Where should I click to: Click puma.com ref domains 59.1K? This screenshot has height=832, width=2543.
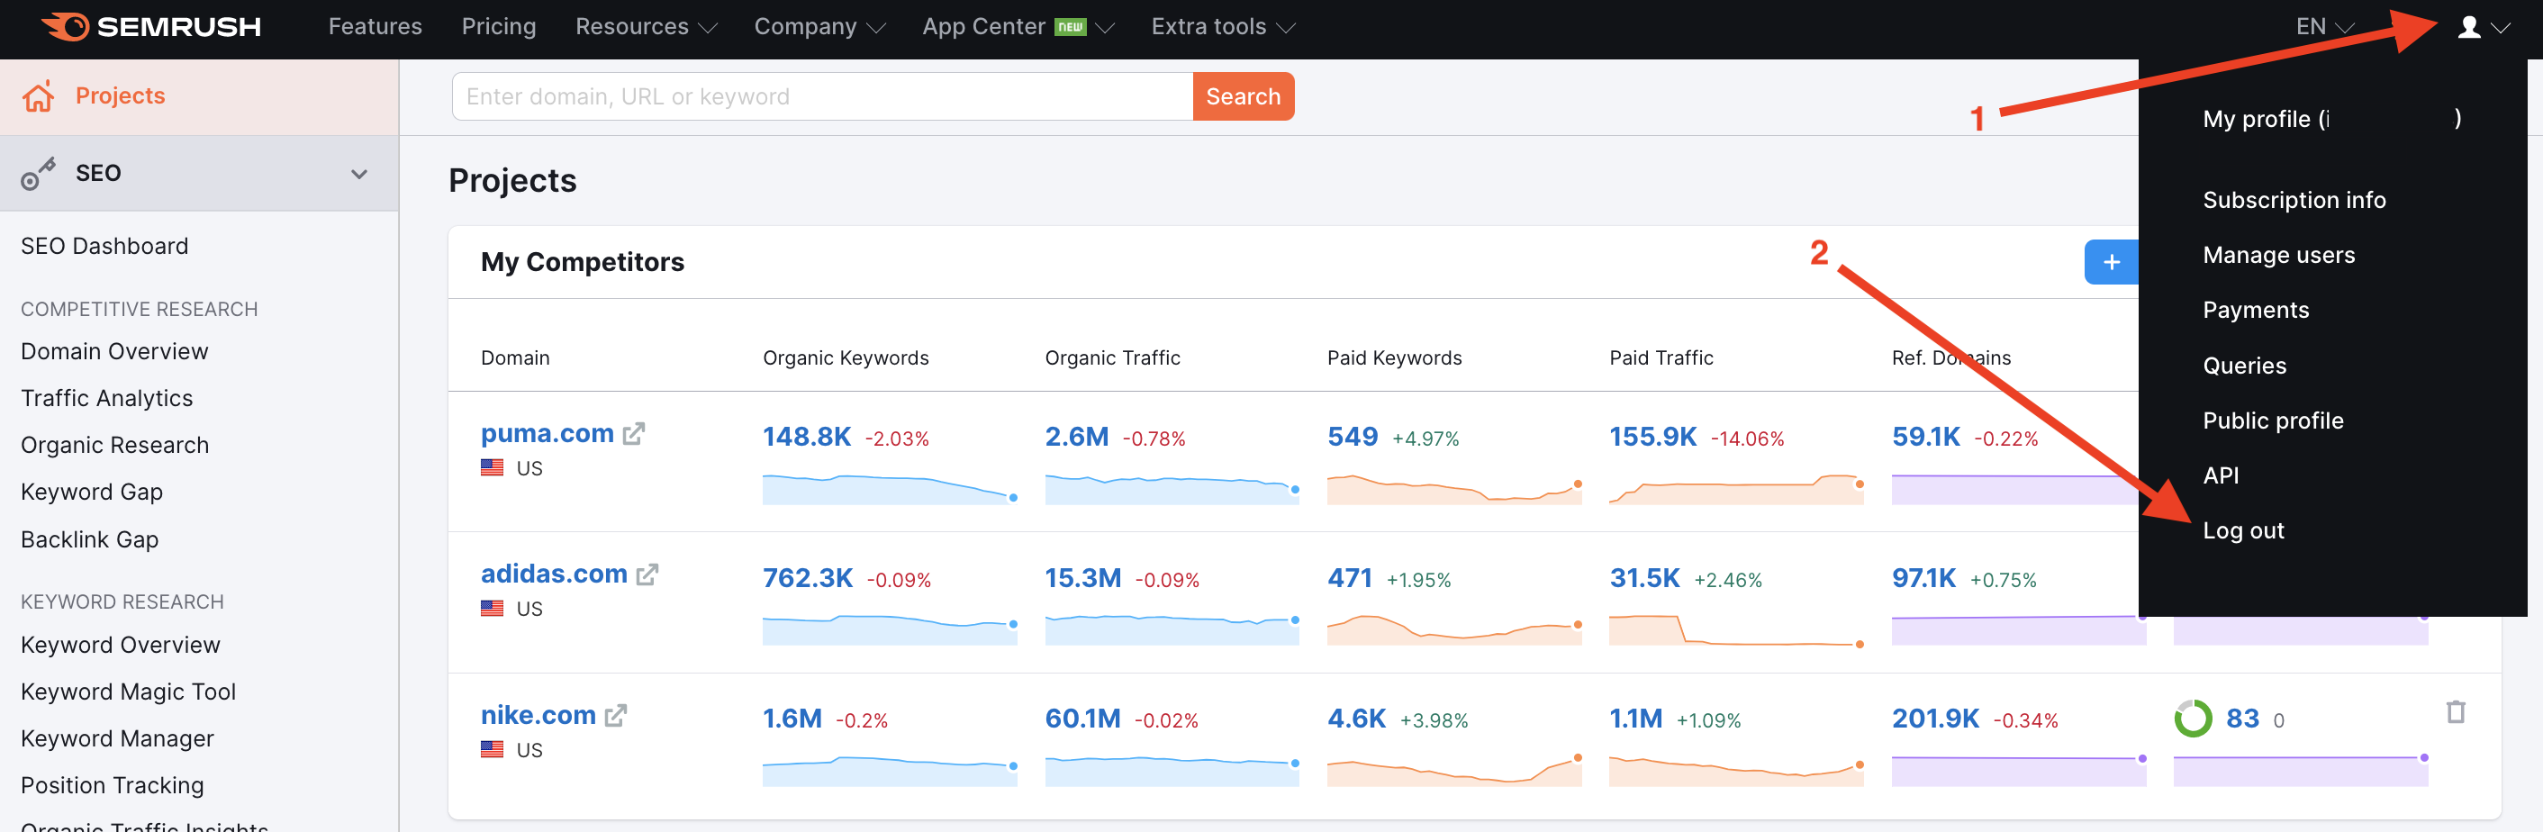point(1926,438)
